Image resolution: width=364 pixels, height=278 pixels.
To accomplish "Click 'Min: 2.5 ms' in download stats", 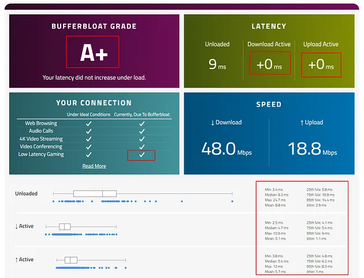I will pyautogui.click(x=274, y=222).
